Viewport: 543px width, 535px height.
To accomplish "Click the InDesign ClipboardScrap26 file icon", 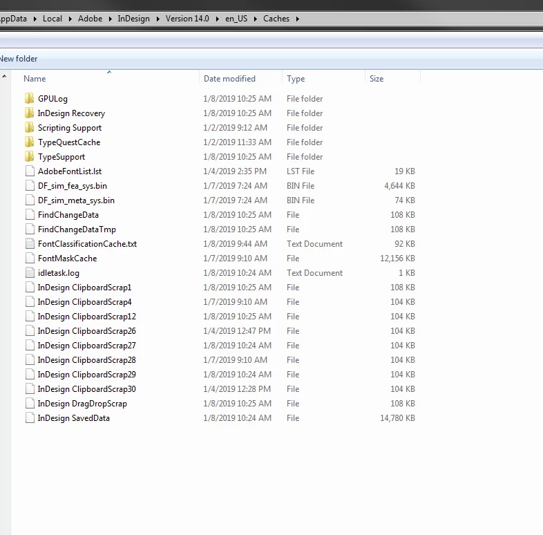I will coord(30,331).
